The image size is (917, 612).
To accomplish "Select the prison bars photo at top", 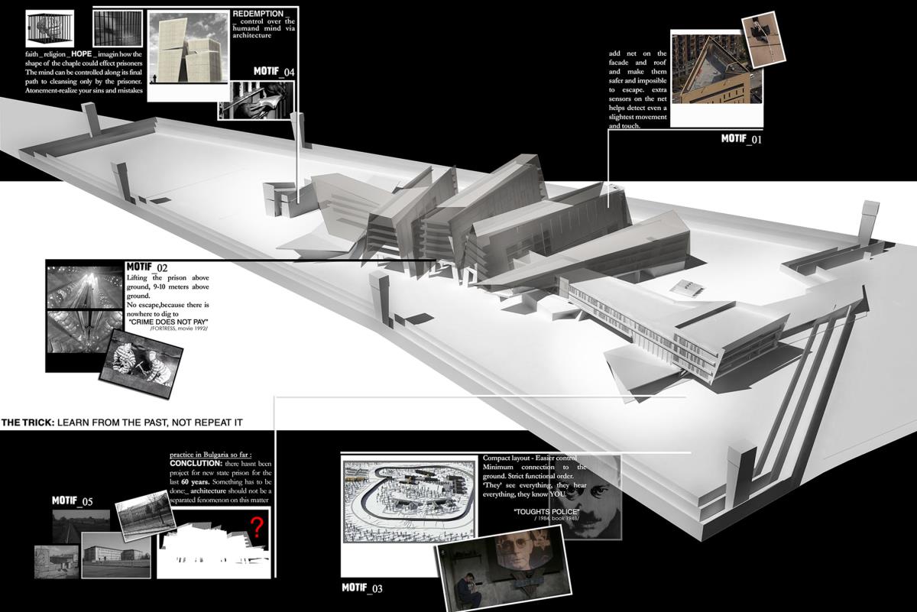I will (x=117, y=28).
